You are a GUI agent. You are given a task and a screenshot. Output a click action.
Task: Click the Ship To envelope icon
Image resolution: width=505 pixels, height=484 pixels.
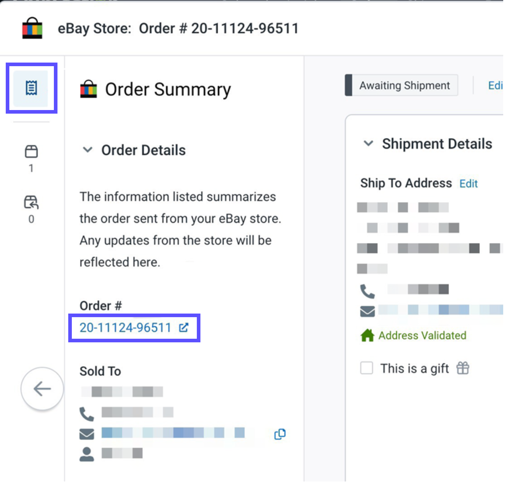point(367,311)
